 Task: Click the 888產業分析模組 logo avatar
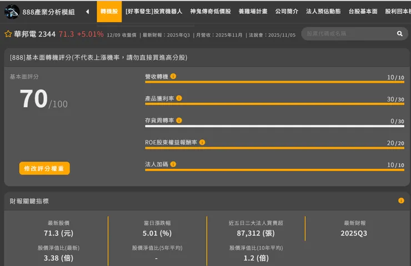coord(12,12)
